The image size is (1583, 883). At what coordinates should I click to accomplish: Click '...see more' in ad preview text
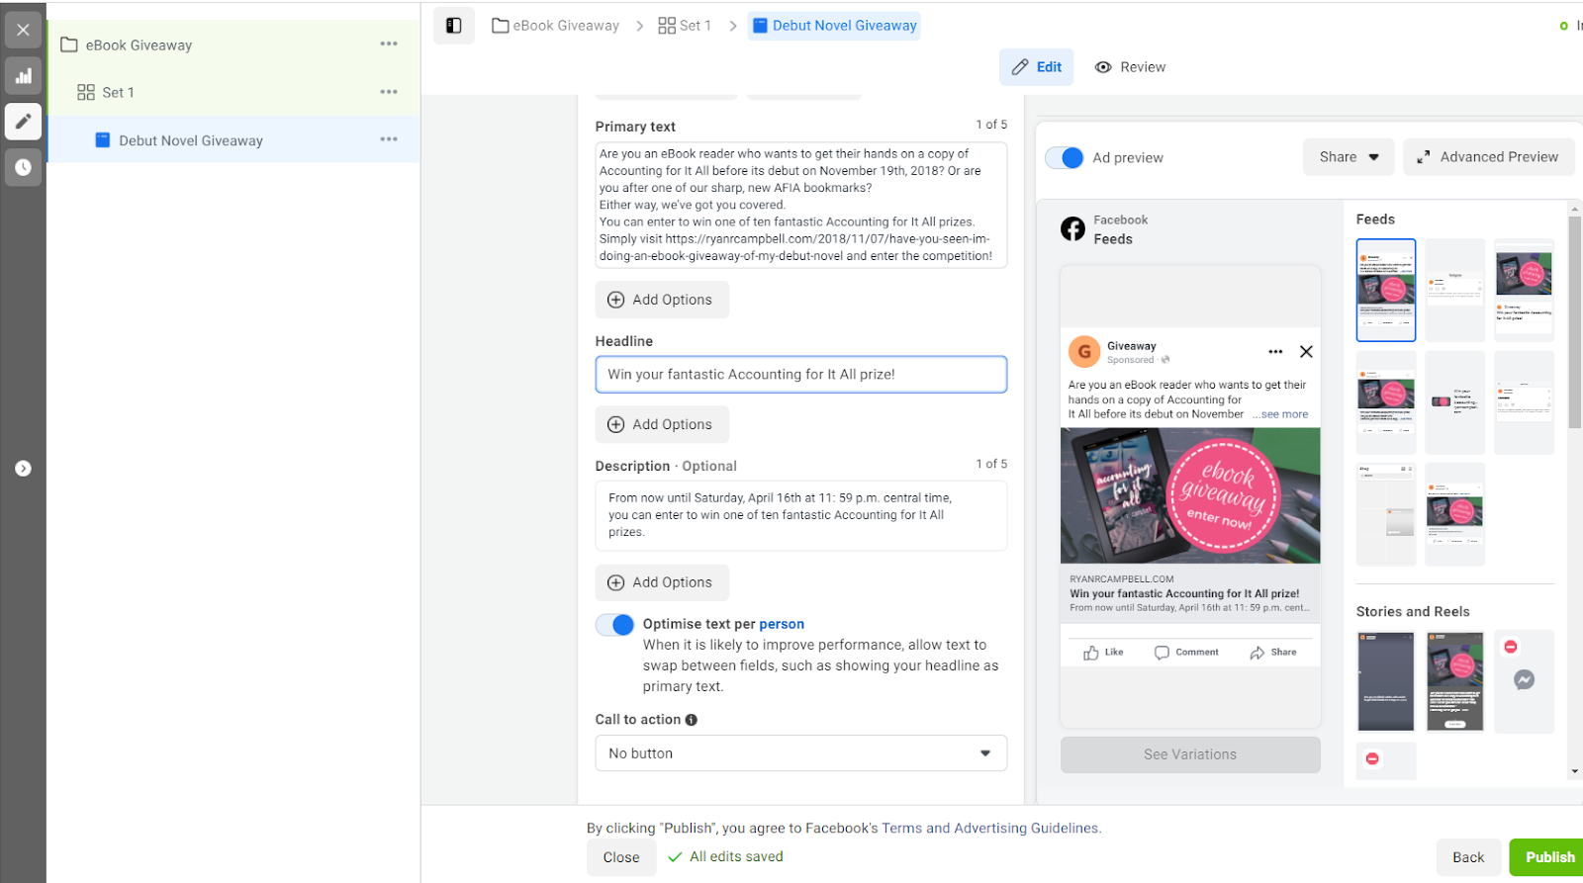click(x=1280, y=414)
